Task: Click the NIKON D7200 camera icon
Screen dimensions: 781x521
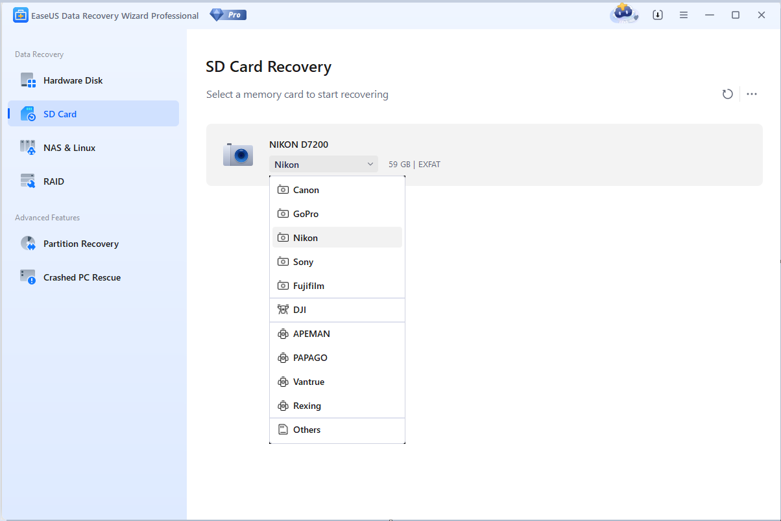Action: (x=238, y=154)
